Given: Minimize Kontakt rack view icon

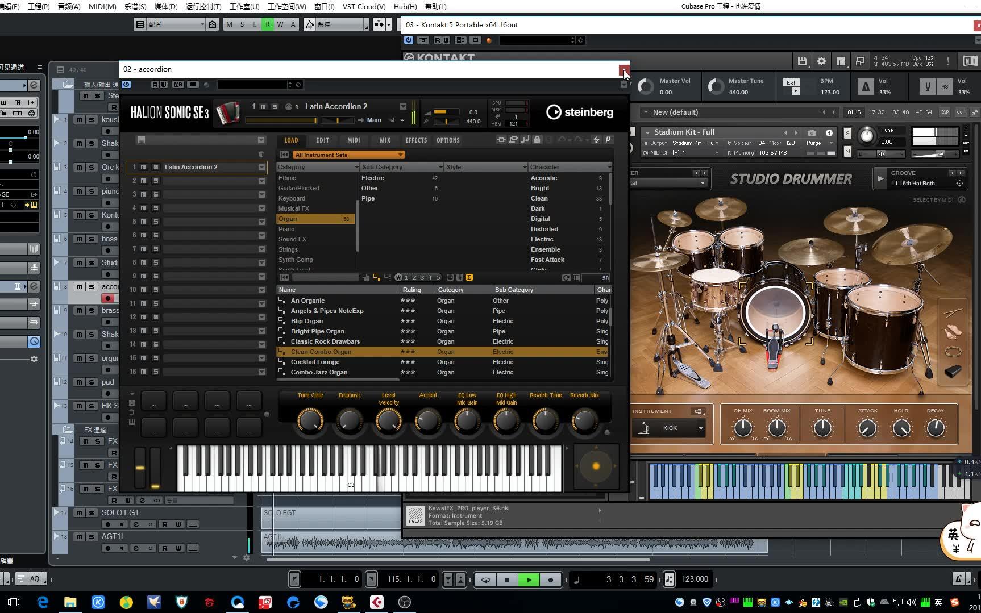Looking at the screenshot, I should tap(860, 61).
